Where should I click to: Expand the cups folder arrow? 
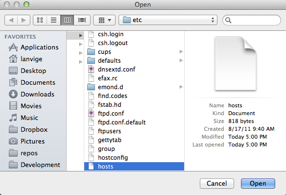point(181,52)
